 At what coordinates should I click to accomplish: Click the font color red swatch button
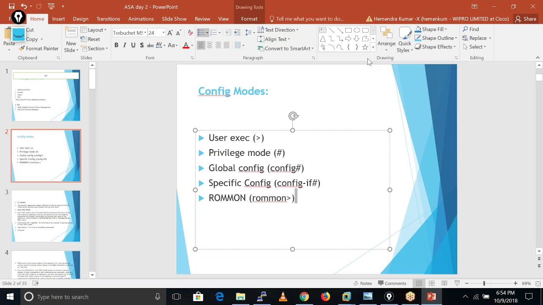coord(186,45)
